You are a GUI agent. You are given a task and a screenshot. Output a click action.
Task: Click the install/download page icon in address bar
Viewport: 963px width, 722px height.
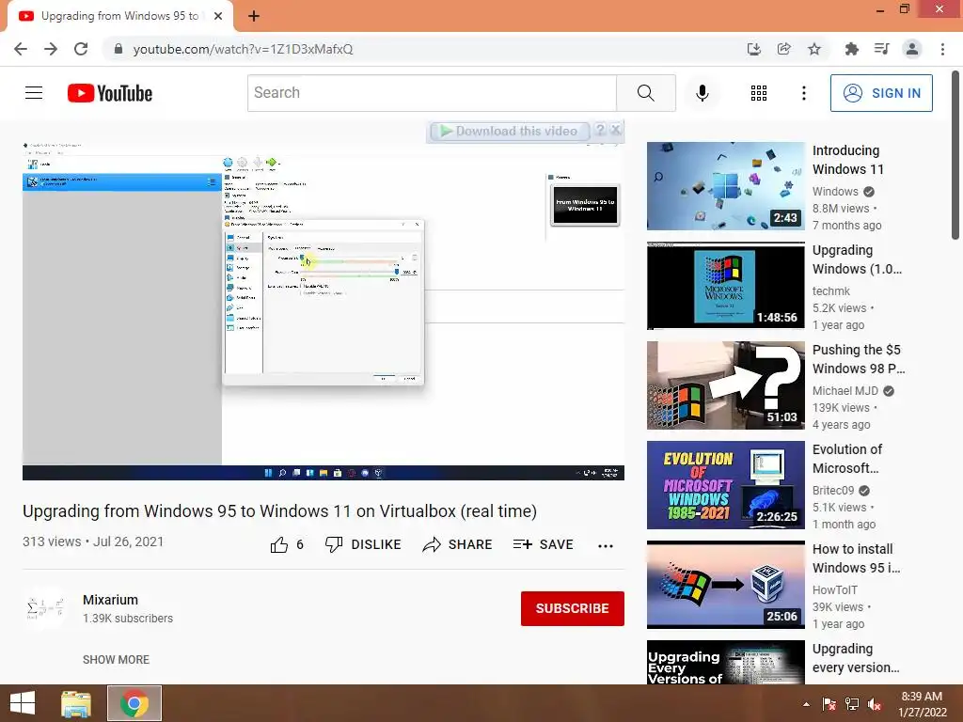[x=753, y=49]
